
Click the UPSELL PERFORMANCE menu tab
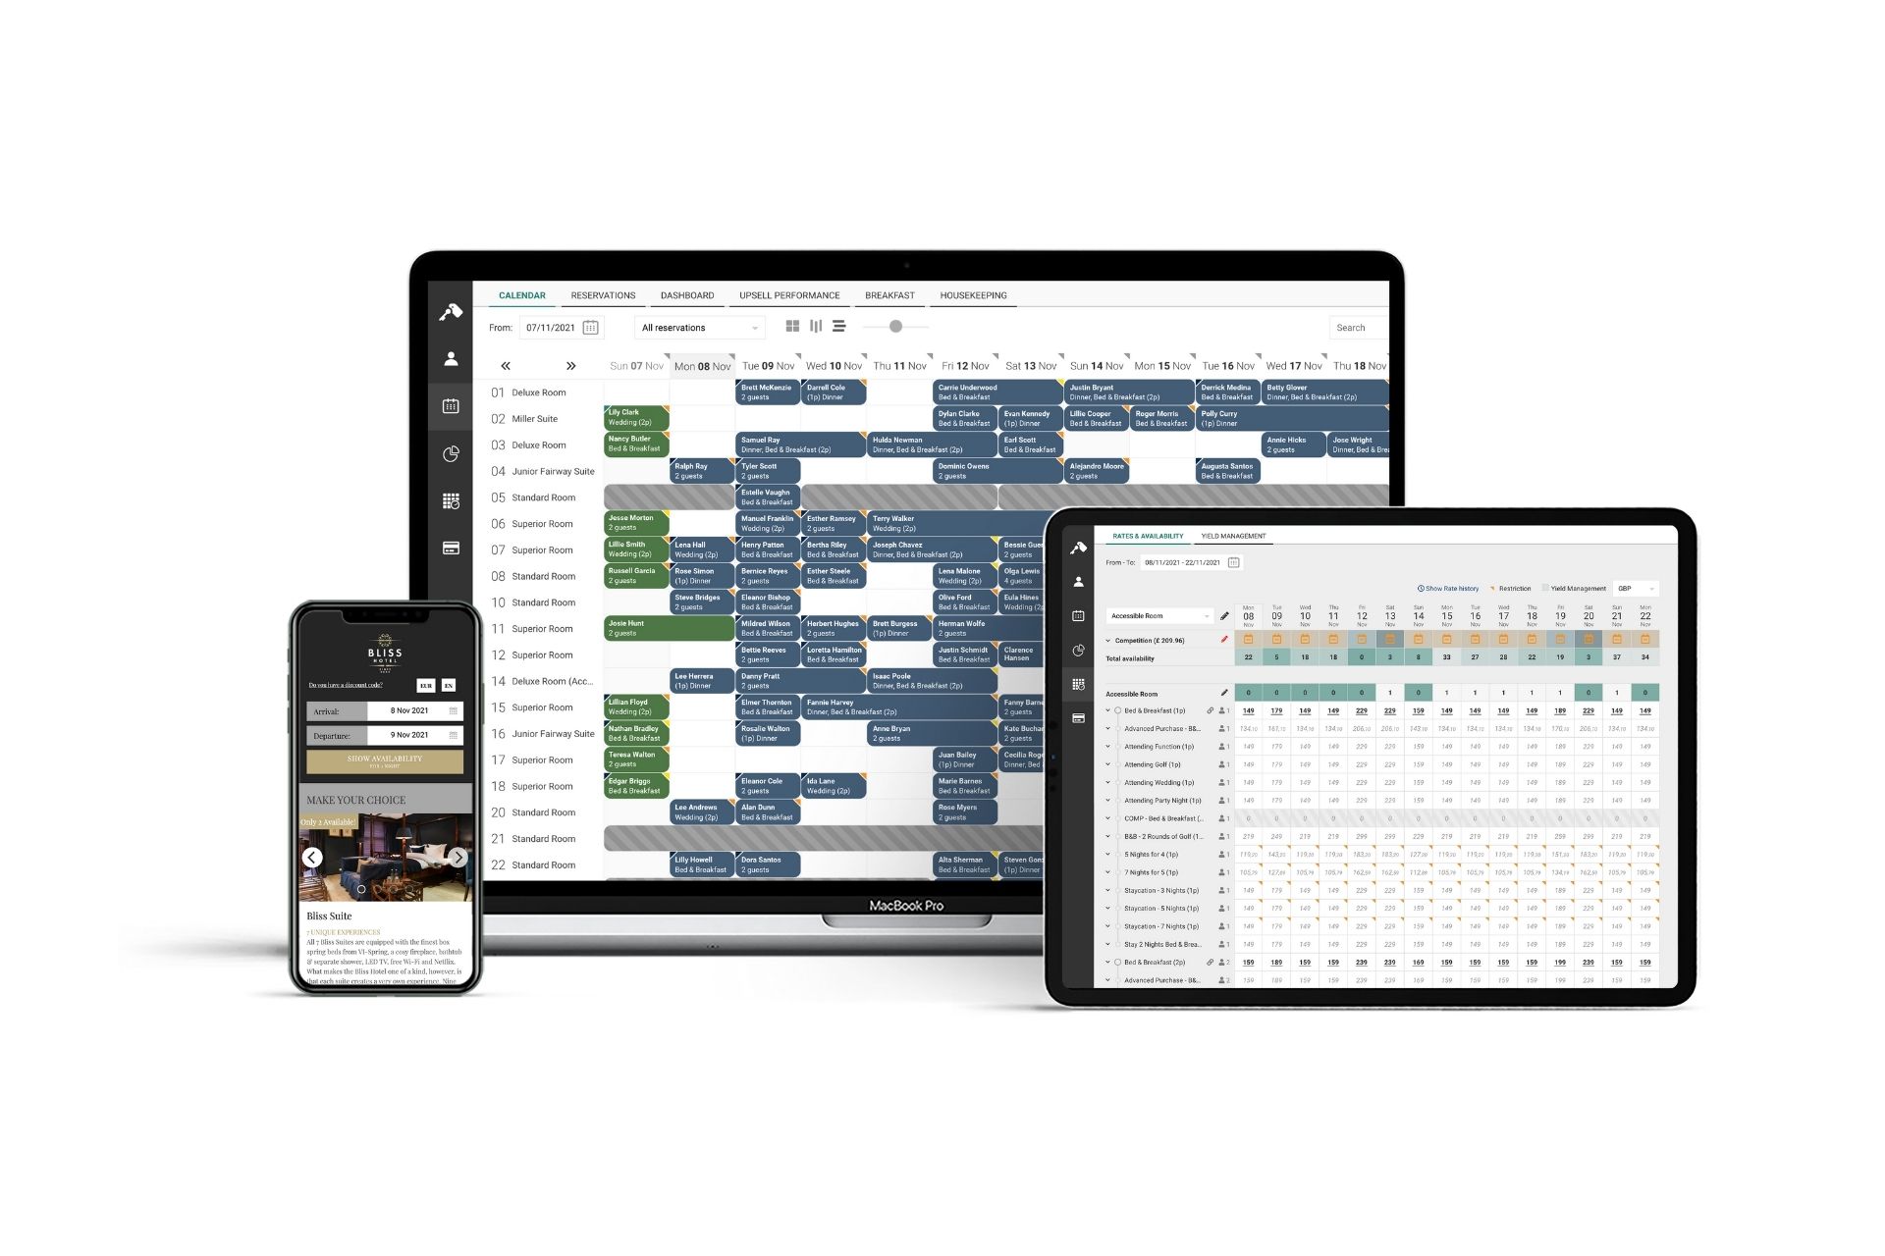click(x=788, y=294)
